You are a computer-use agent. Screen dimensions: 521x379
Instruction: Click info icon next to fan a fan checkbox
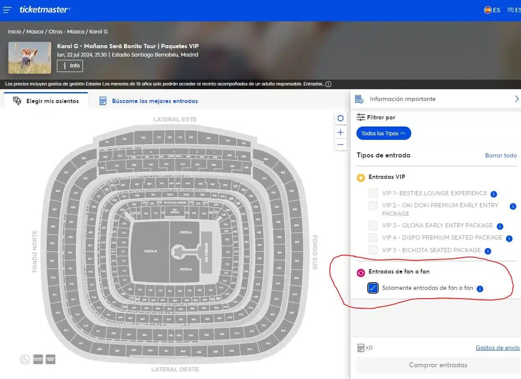pyautogui.click(x=480, y=289)
